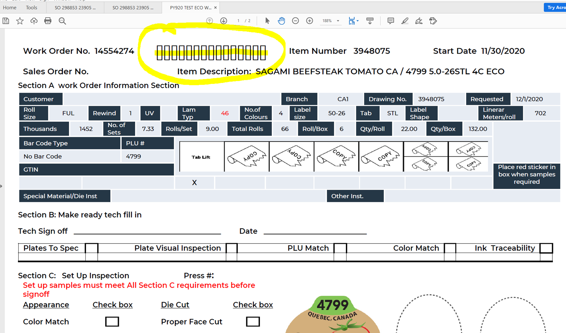The height and width of the screenshot is (333, 566).
Task: Open the stamp tool
Action: click(x=433, y=21)
